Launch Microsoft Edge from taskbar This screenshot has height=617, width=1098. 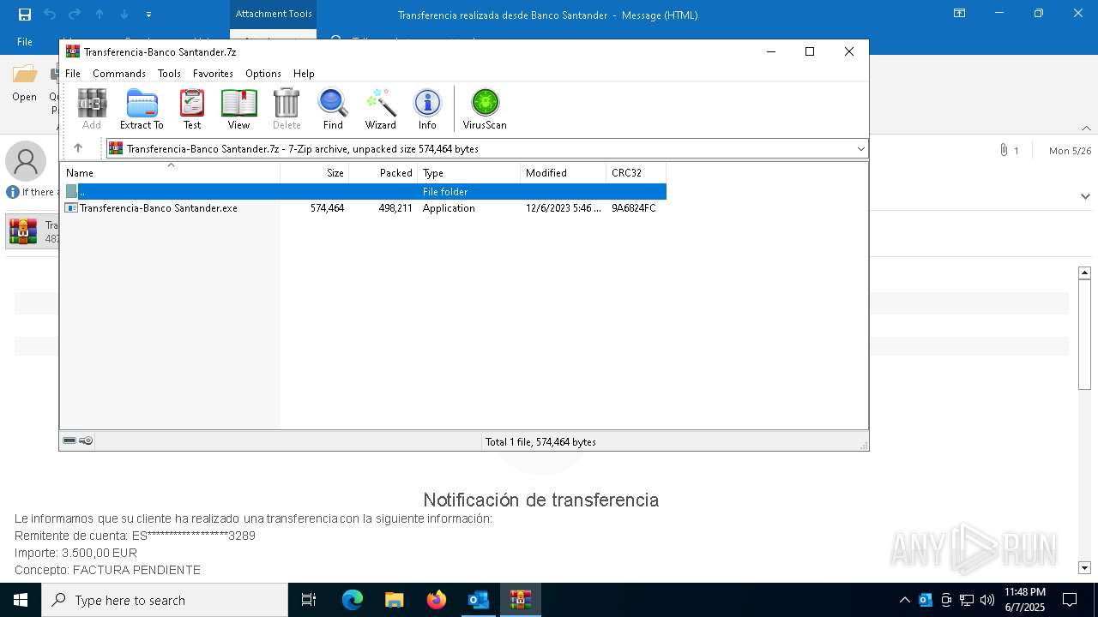[353, 600]
